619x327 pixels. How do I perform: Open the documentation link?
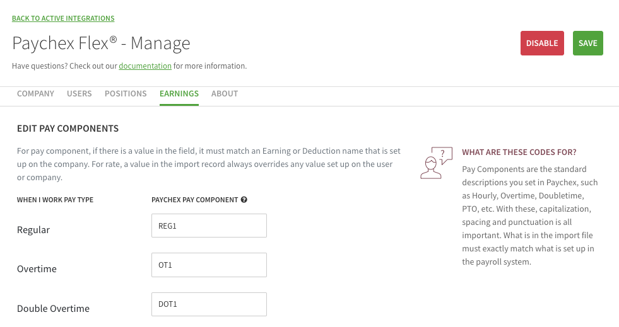tap(145, 66)
